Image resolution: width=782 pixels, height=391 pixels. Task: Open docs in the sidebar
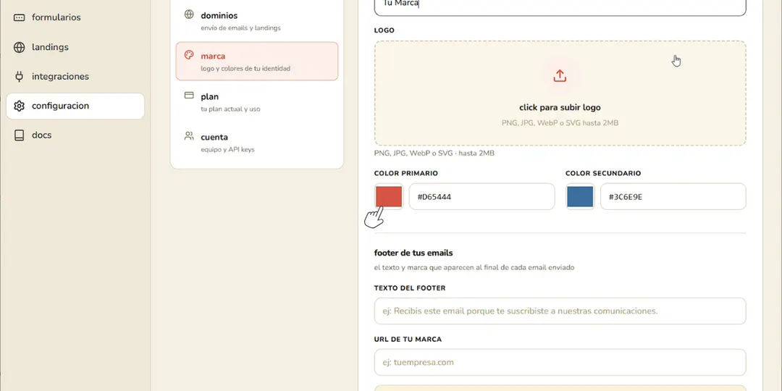[x=75, y=135]
